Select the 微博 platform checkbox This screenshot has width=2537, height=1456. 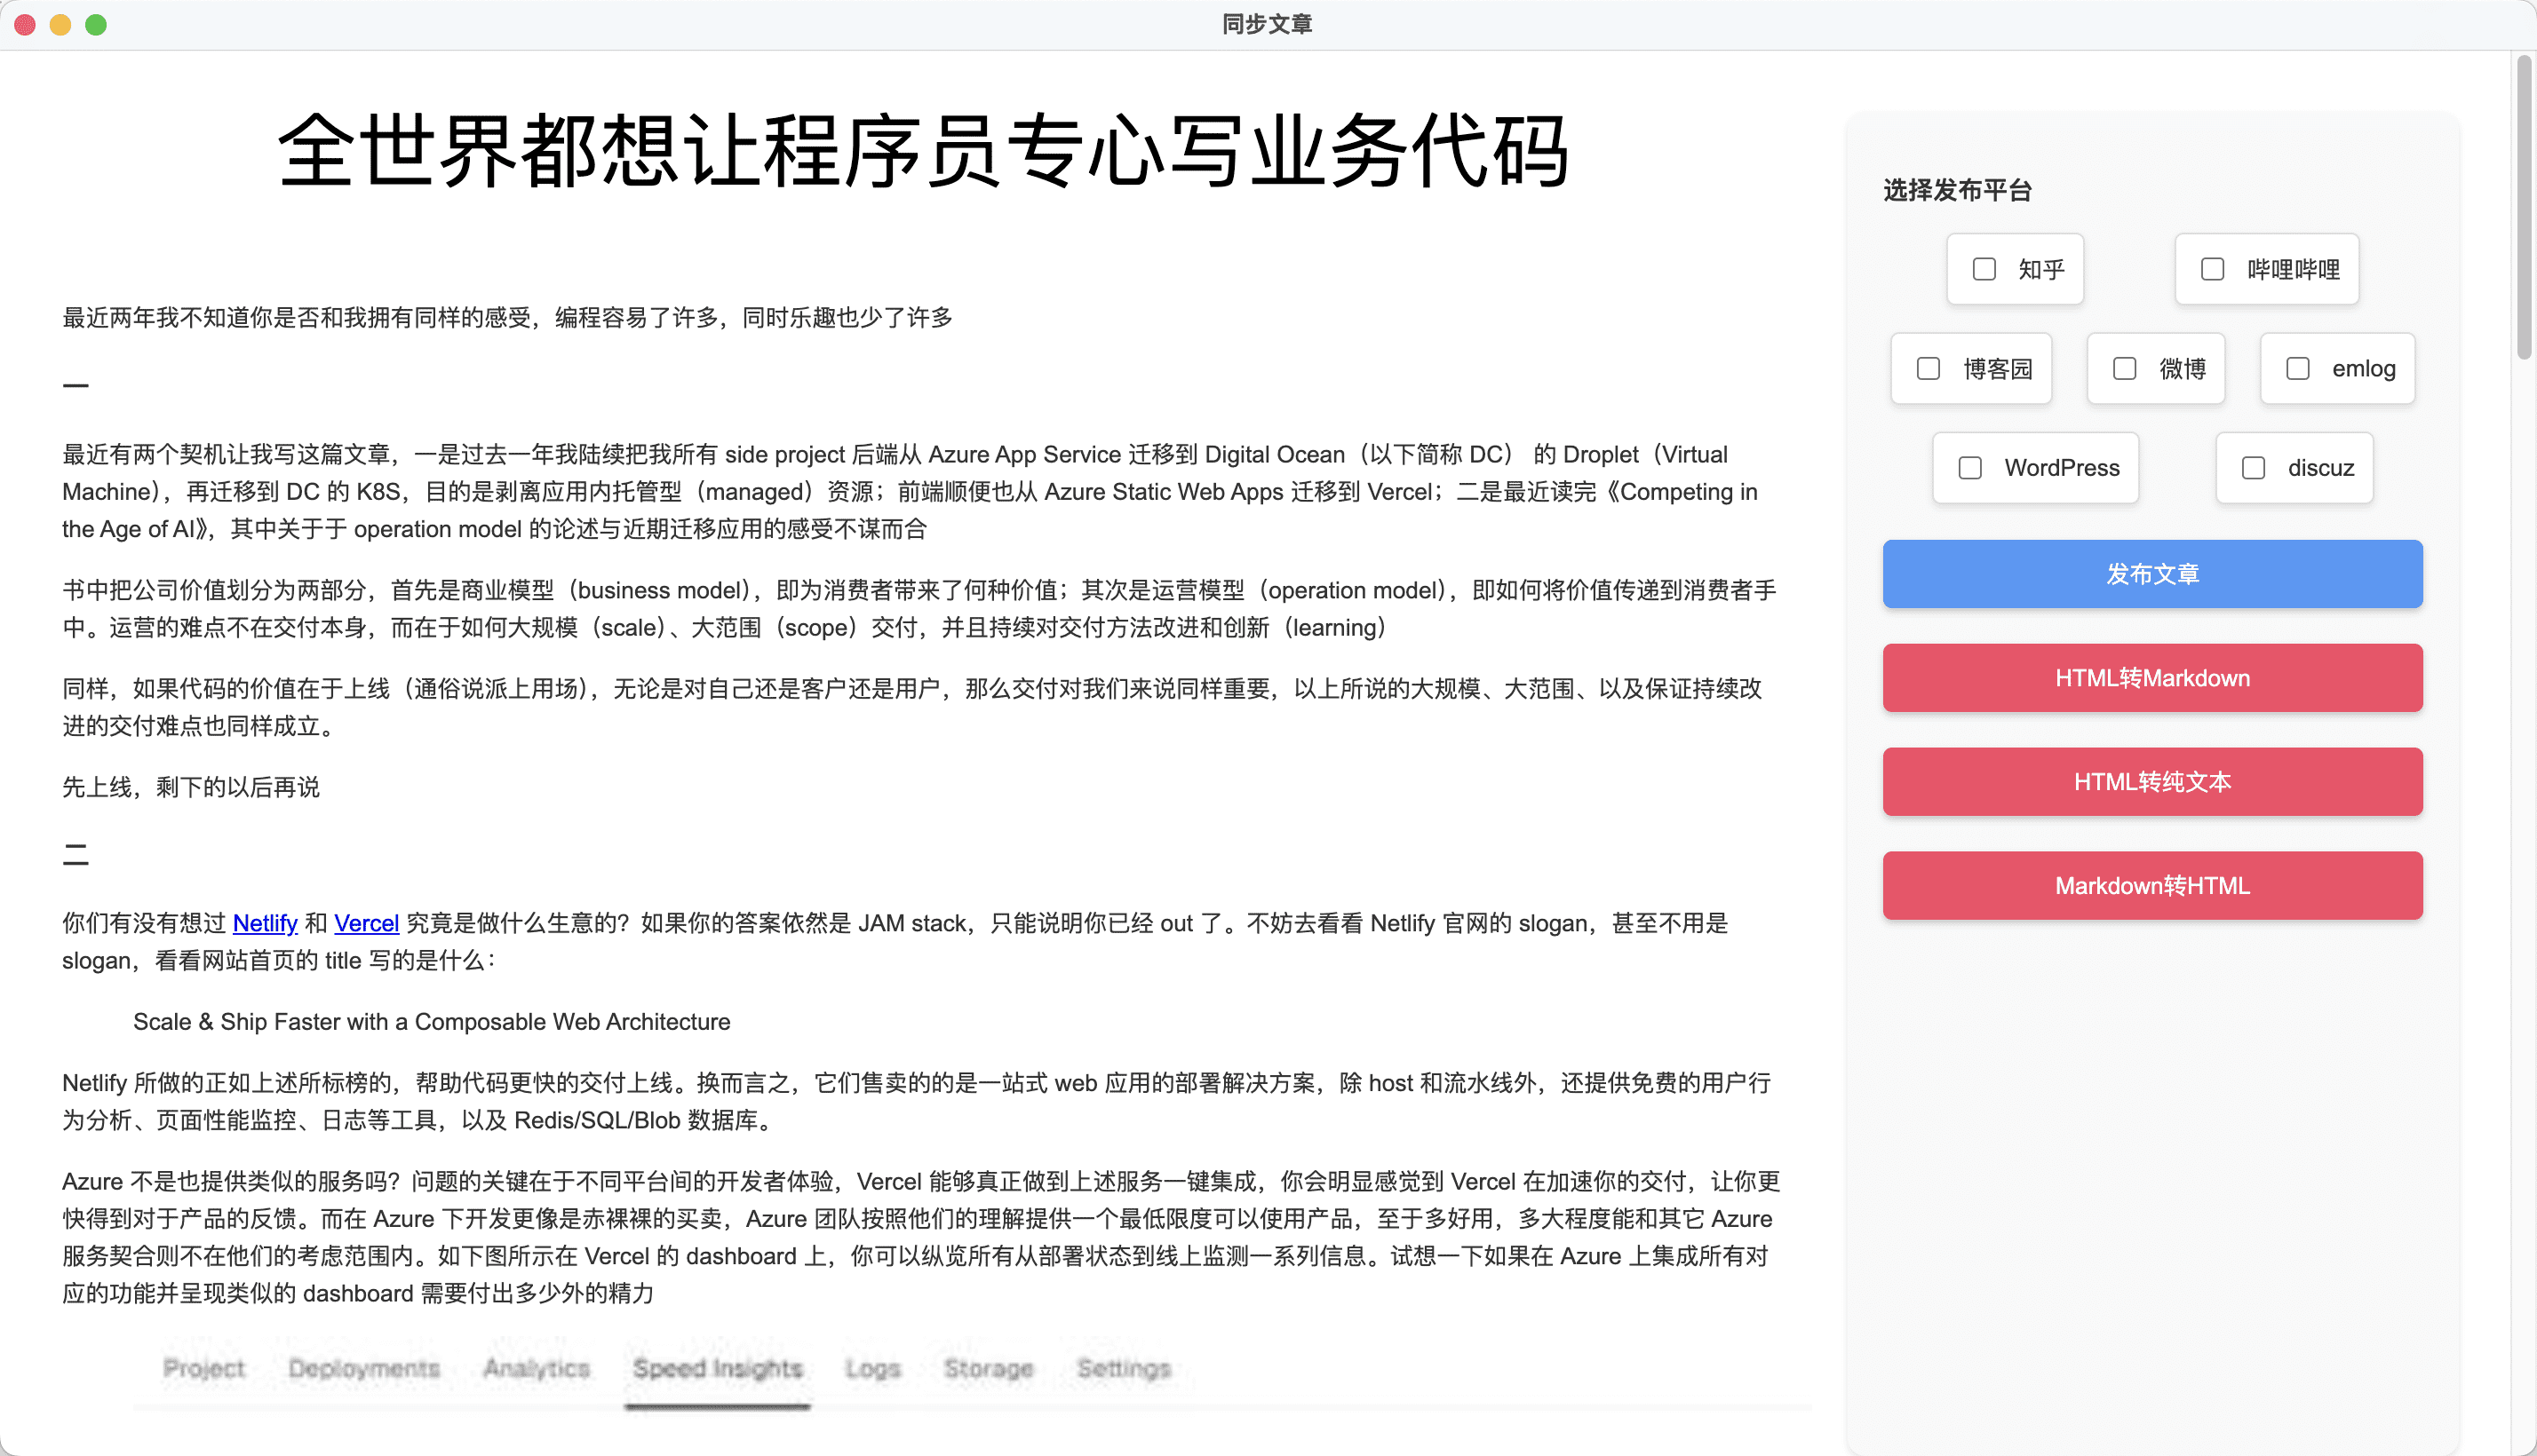click(x=2124, y=368)
